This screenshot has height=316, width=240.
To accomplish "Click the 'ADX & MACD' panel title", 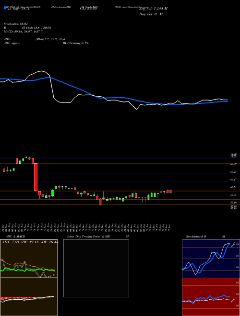I will 15,237.
